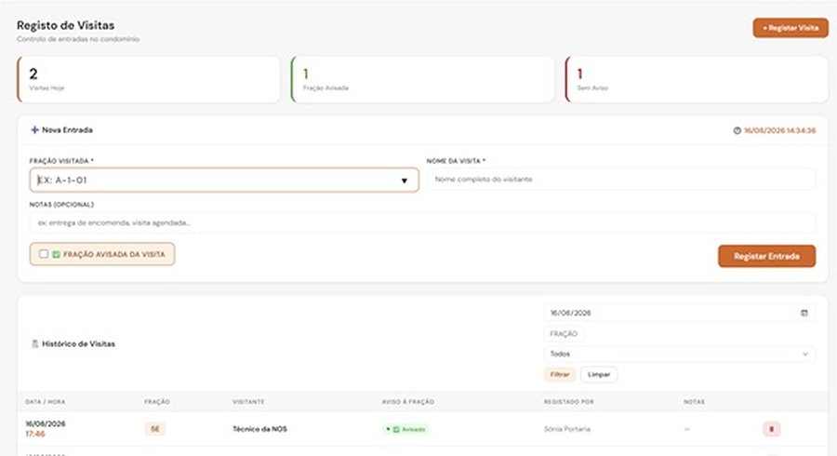Click the green check icon in checkbox label
Screen dimensions: 837x456
click(x=56, y=254)
